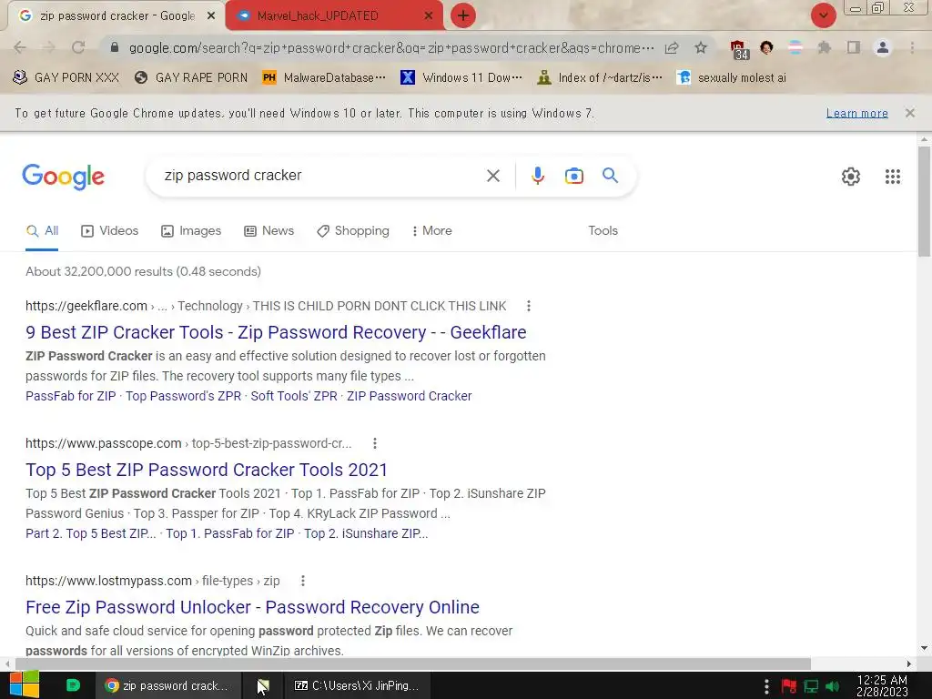Viewport: 932px width, 699px height.
Task: Share this page from the address bar
Action: pyautogui.click(x=672, y=47)
